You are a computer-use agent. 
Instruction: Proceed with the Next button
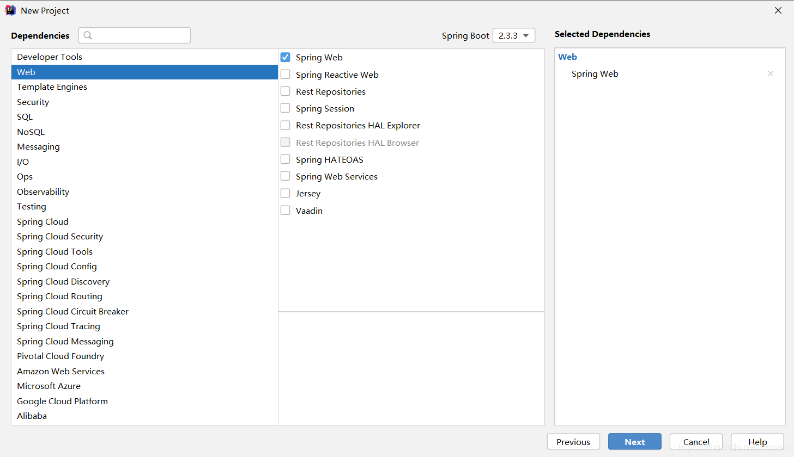pos(635,442)
